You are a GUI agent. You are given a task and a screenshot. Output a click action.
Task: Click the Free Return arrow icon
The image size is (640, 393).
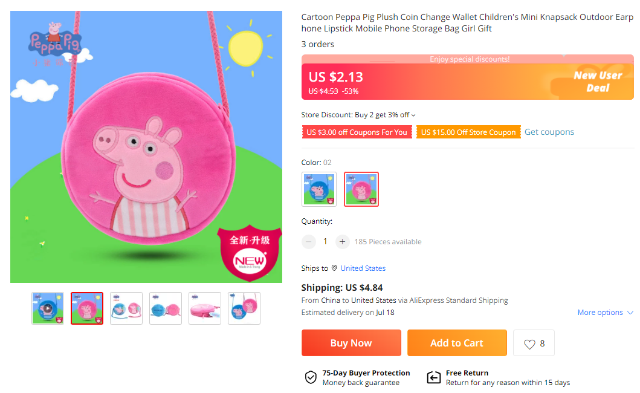(x=433, y=378)
